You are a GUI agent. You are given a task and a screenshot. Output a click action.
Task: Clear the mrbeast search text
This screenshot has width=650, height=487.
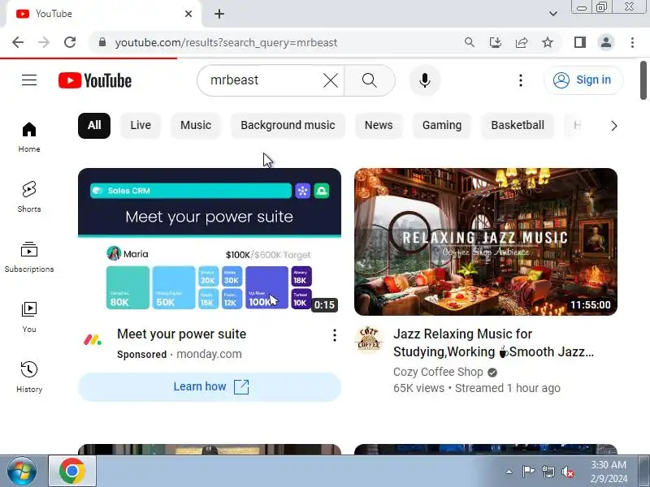pyautogui.click(x=331, y=80)
